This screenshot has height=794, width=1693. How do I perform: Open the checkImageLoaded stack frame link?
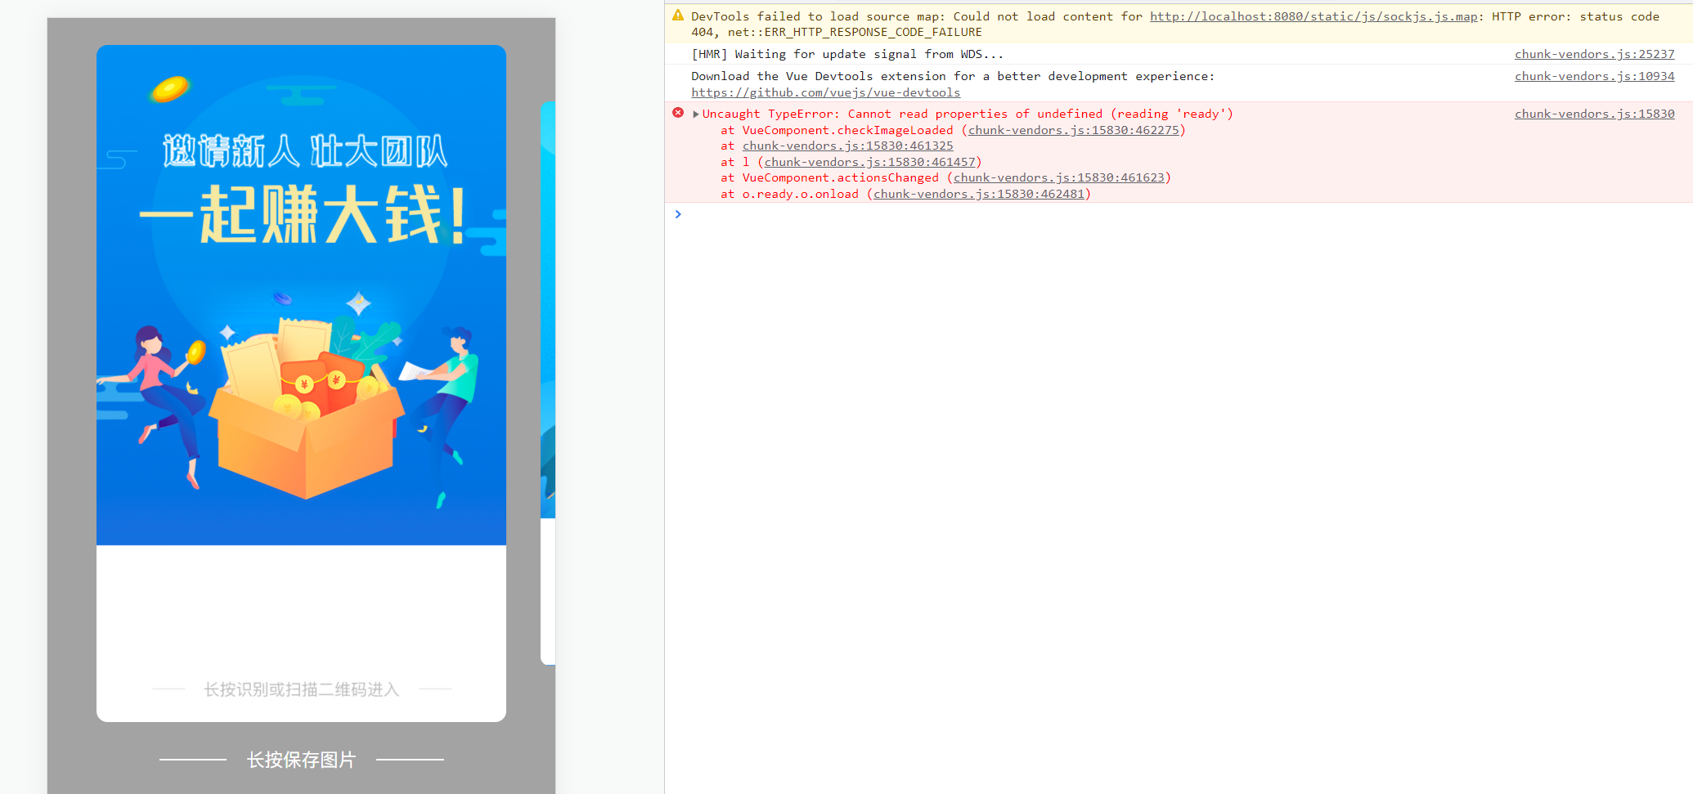1074,130
